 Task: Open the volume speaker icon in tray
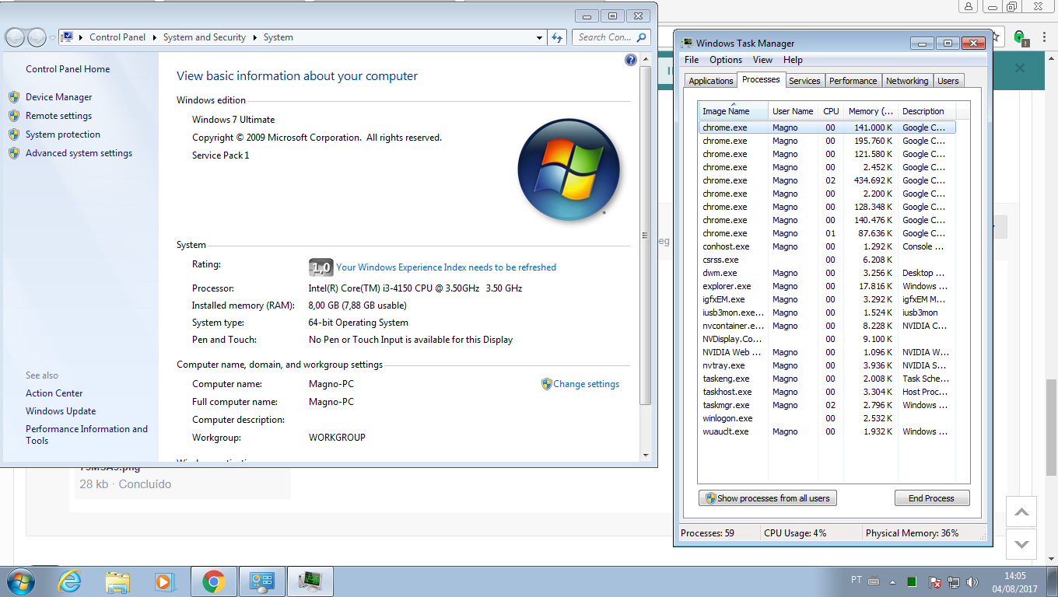972,582
